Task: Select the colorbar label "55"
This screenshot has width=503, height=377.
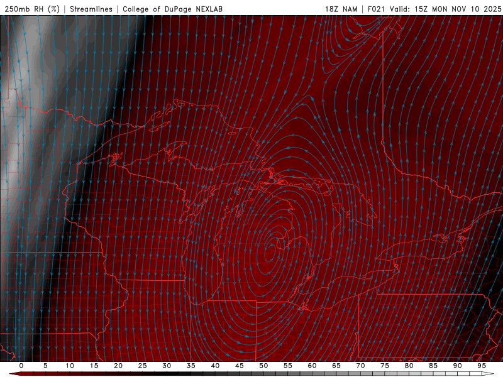Action: (x=288, y=366)
